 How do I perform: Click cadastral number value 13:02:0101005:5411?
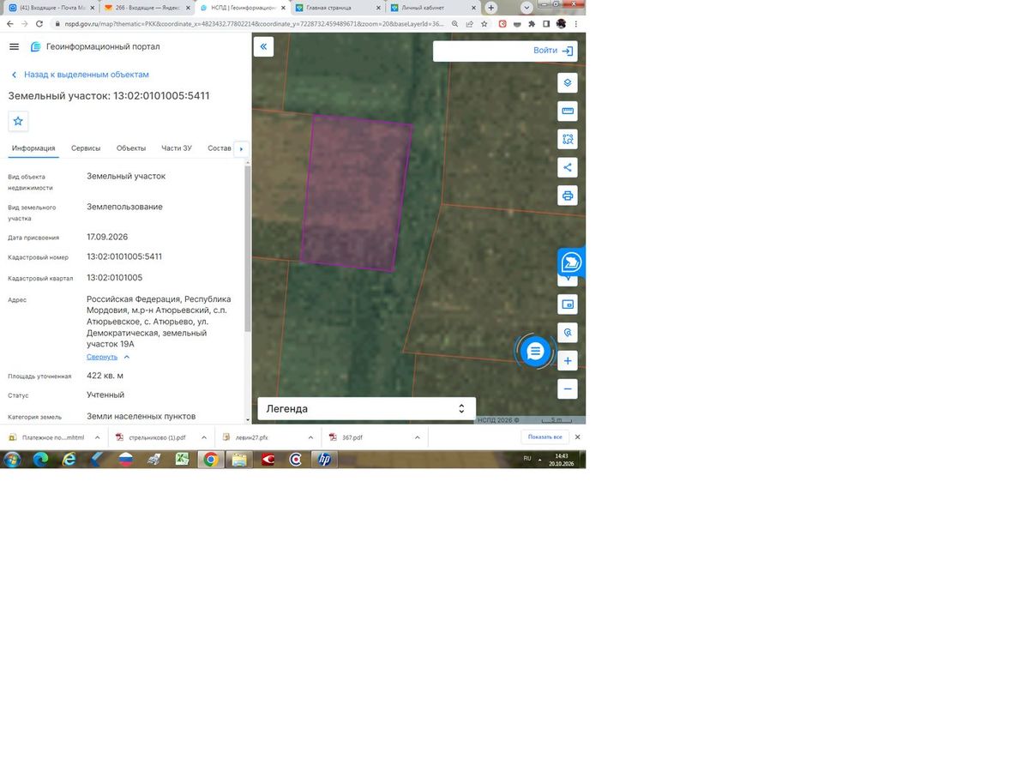(124, 256)
